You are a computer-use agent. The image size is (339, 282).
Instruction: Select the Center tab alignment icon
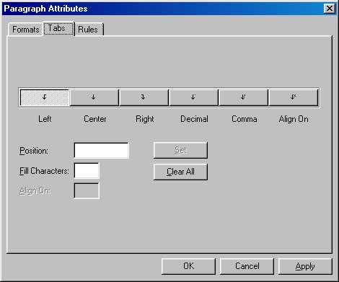94,97
